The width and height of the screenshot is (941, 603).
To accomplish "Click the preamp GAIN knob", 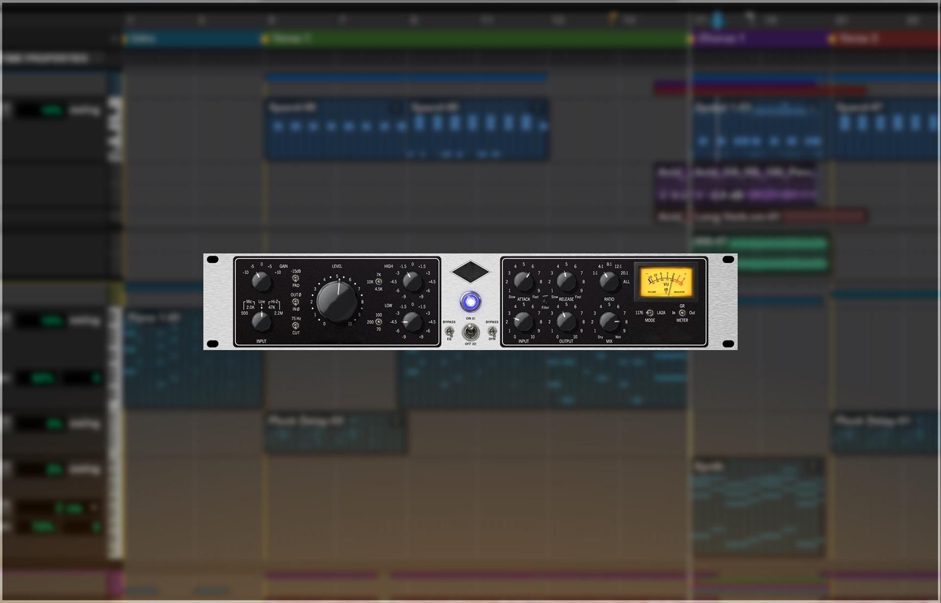I will coord(261,282).
